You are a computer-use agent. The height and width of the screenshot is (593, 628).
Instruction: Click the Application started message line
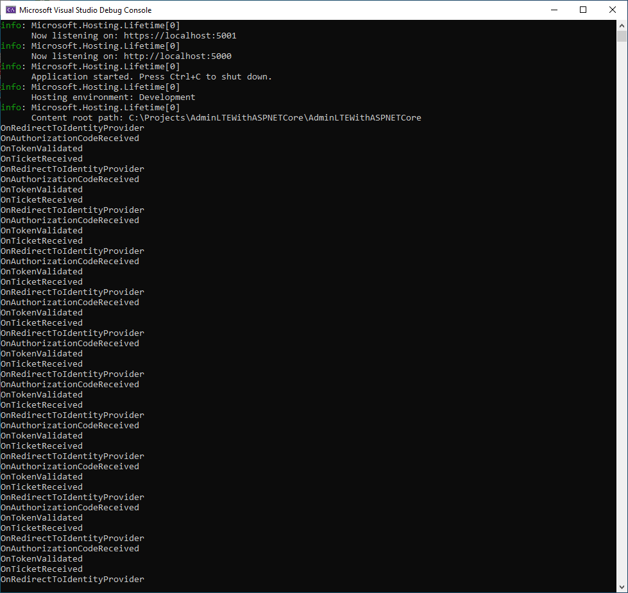click(x=151, y=76)
